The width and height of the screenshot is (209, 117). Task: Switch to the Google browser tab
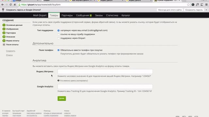coord(25,1)
